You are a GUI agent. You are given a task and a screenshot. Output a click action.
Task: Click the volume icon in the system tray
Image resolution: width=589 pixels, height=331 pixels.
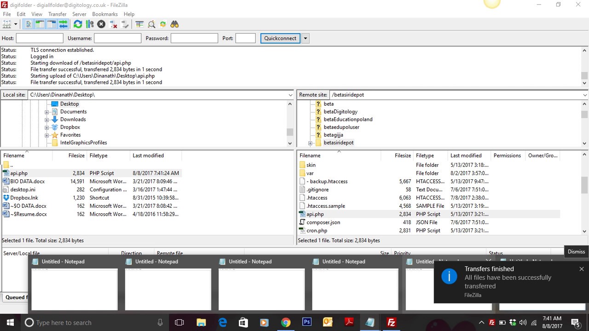pos(524,323)
